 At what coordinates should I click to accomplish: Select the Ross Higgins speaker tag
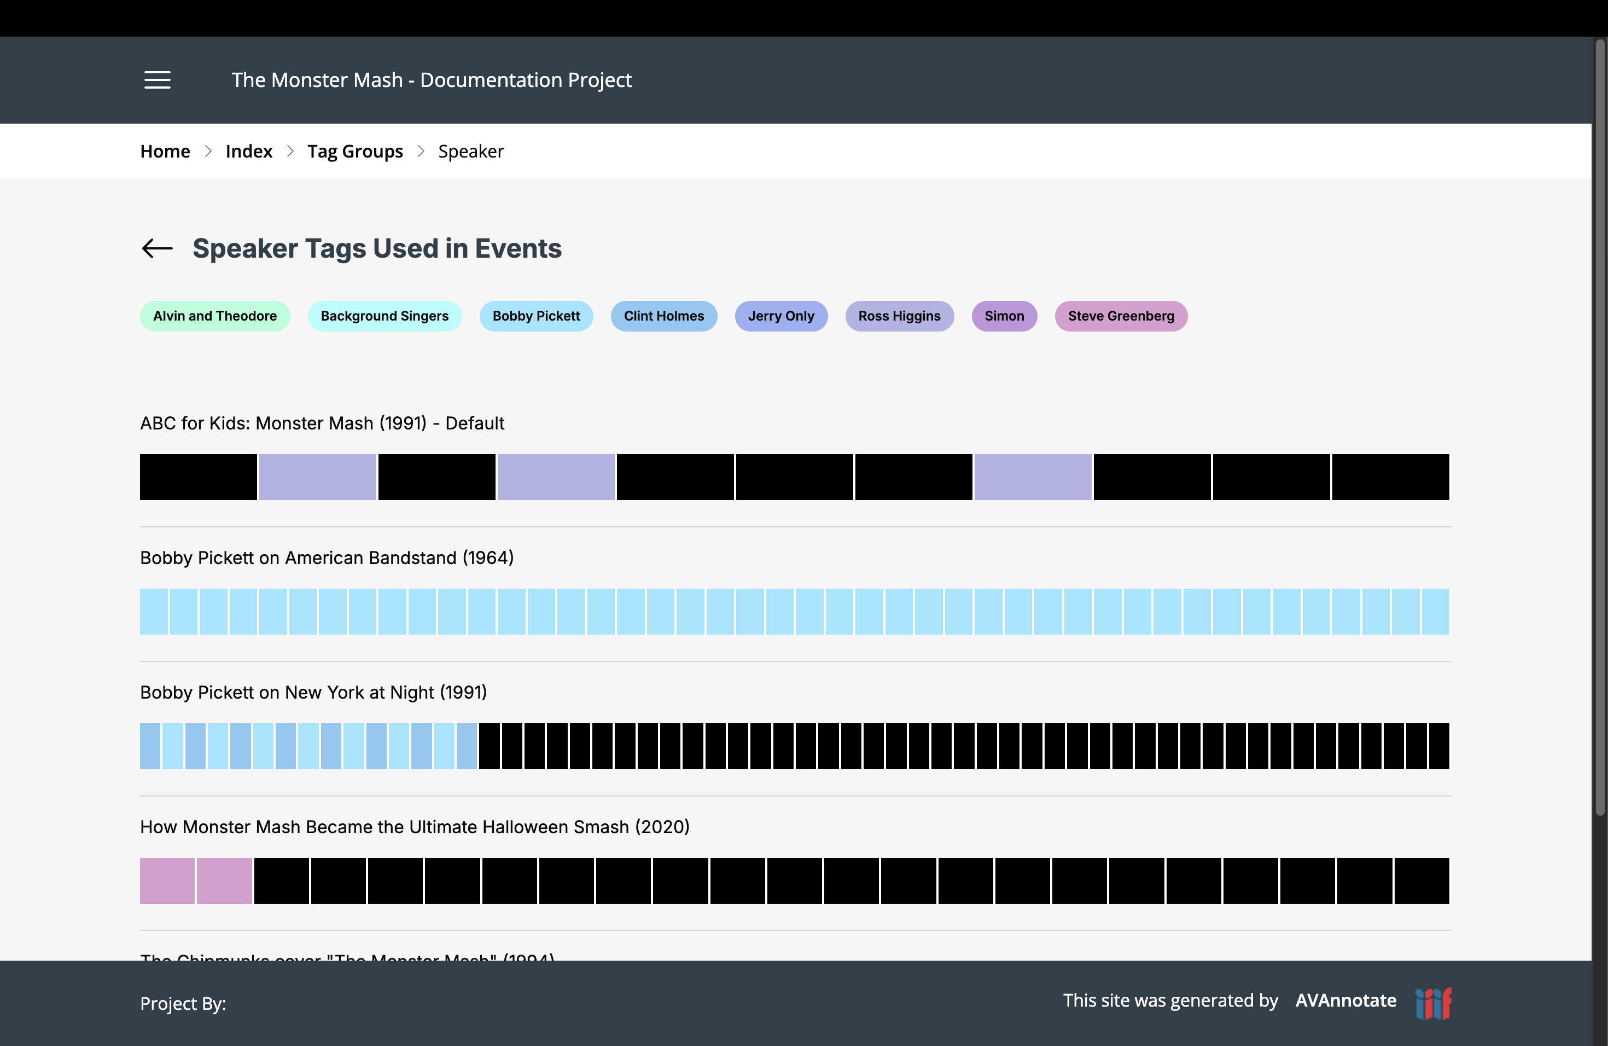pos(899,316)
